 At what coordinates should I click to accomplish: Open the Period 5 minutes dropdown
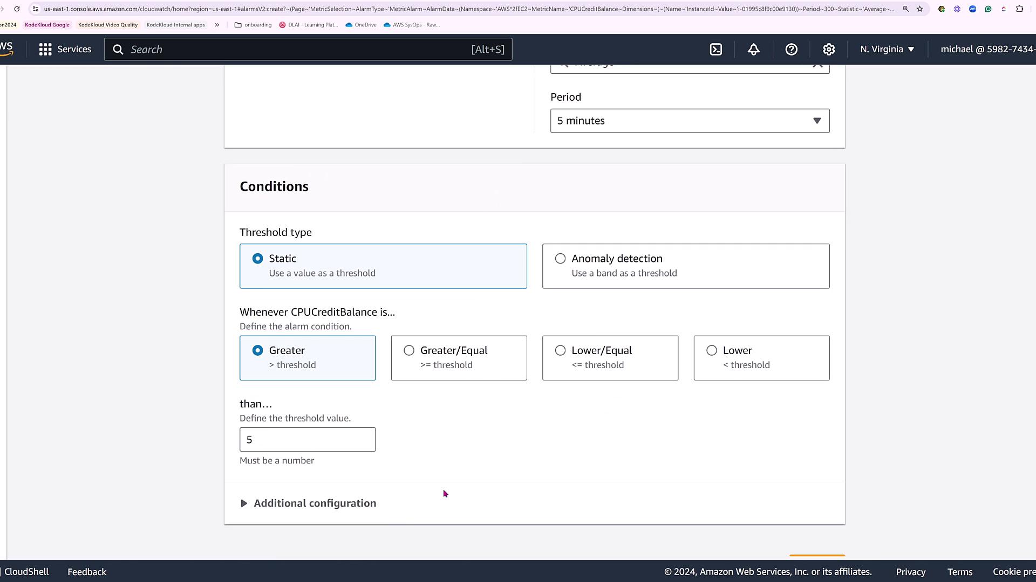[690, 121]
